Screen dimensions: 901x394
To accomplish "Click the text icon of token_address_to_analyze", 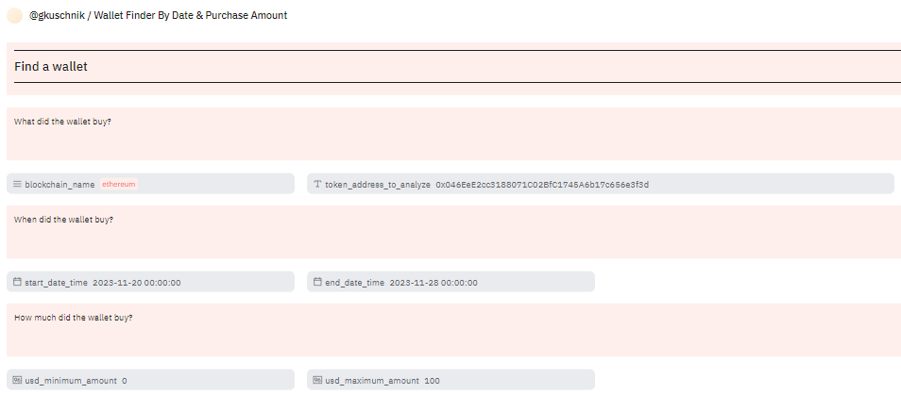I will point(317,184).
